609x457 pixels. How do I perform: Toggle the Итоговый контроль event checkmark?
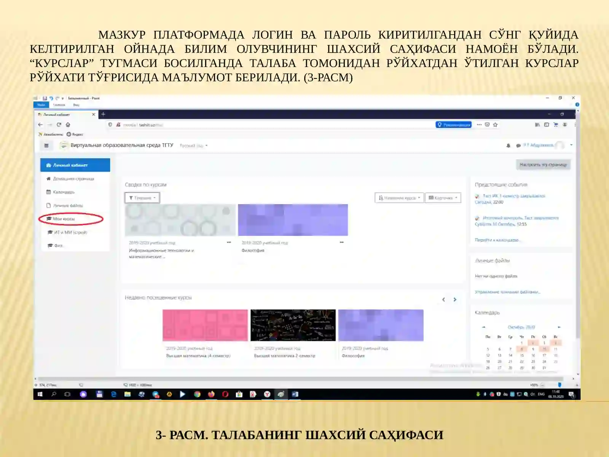coord(477,219)
